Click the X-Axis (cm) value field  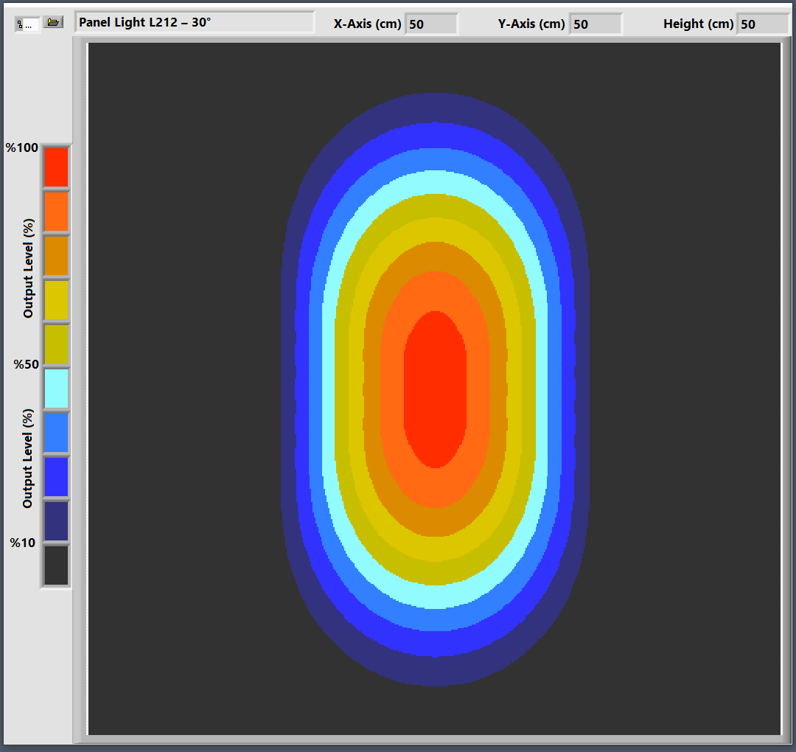coord(430,24)
